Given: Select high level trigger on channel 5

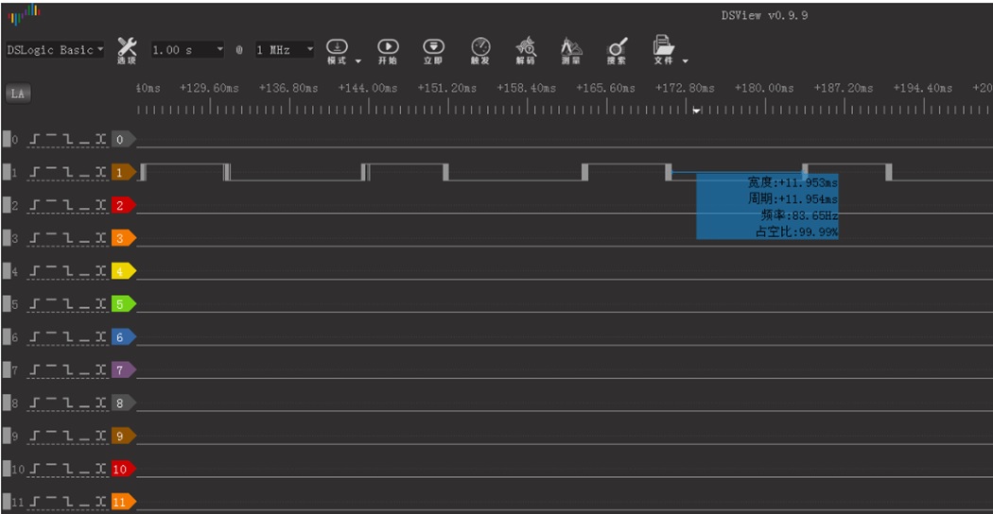Looking at the screenshot, I should click(x=52, y=304).
